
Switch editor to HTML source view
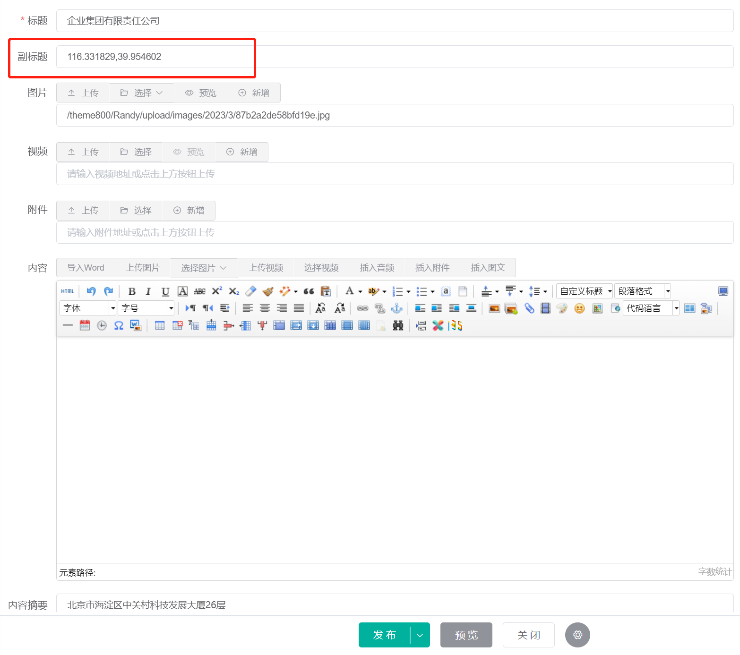(68, 291)
